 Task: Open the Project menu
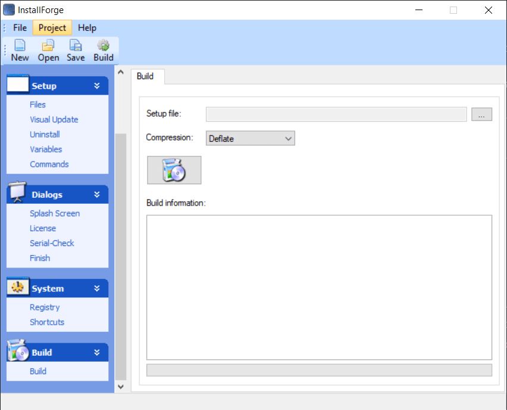tap(52, 28)
